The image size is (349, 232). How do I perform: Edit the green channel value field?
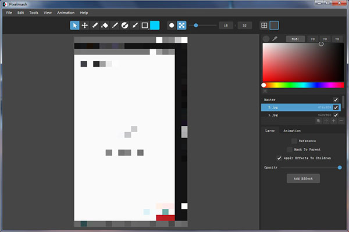pos(325,39)
